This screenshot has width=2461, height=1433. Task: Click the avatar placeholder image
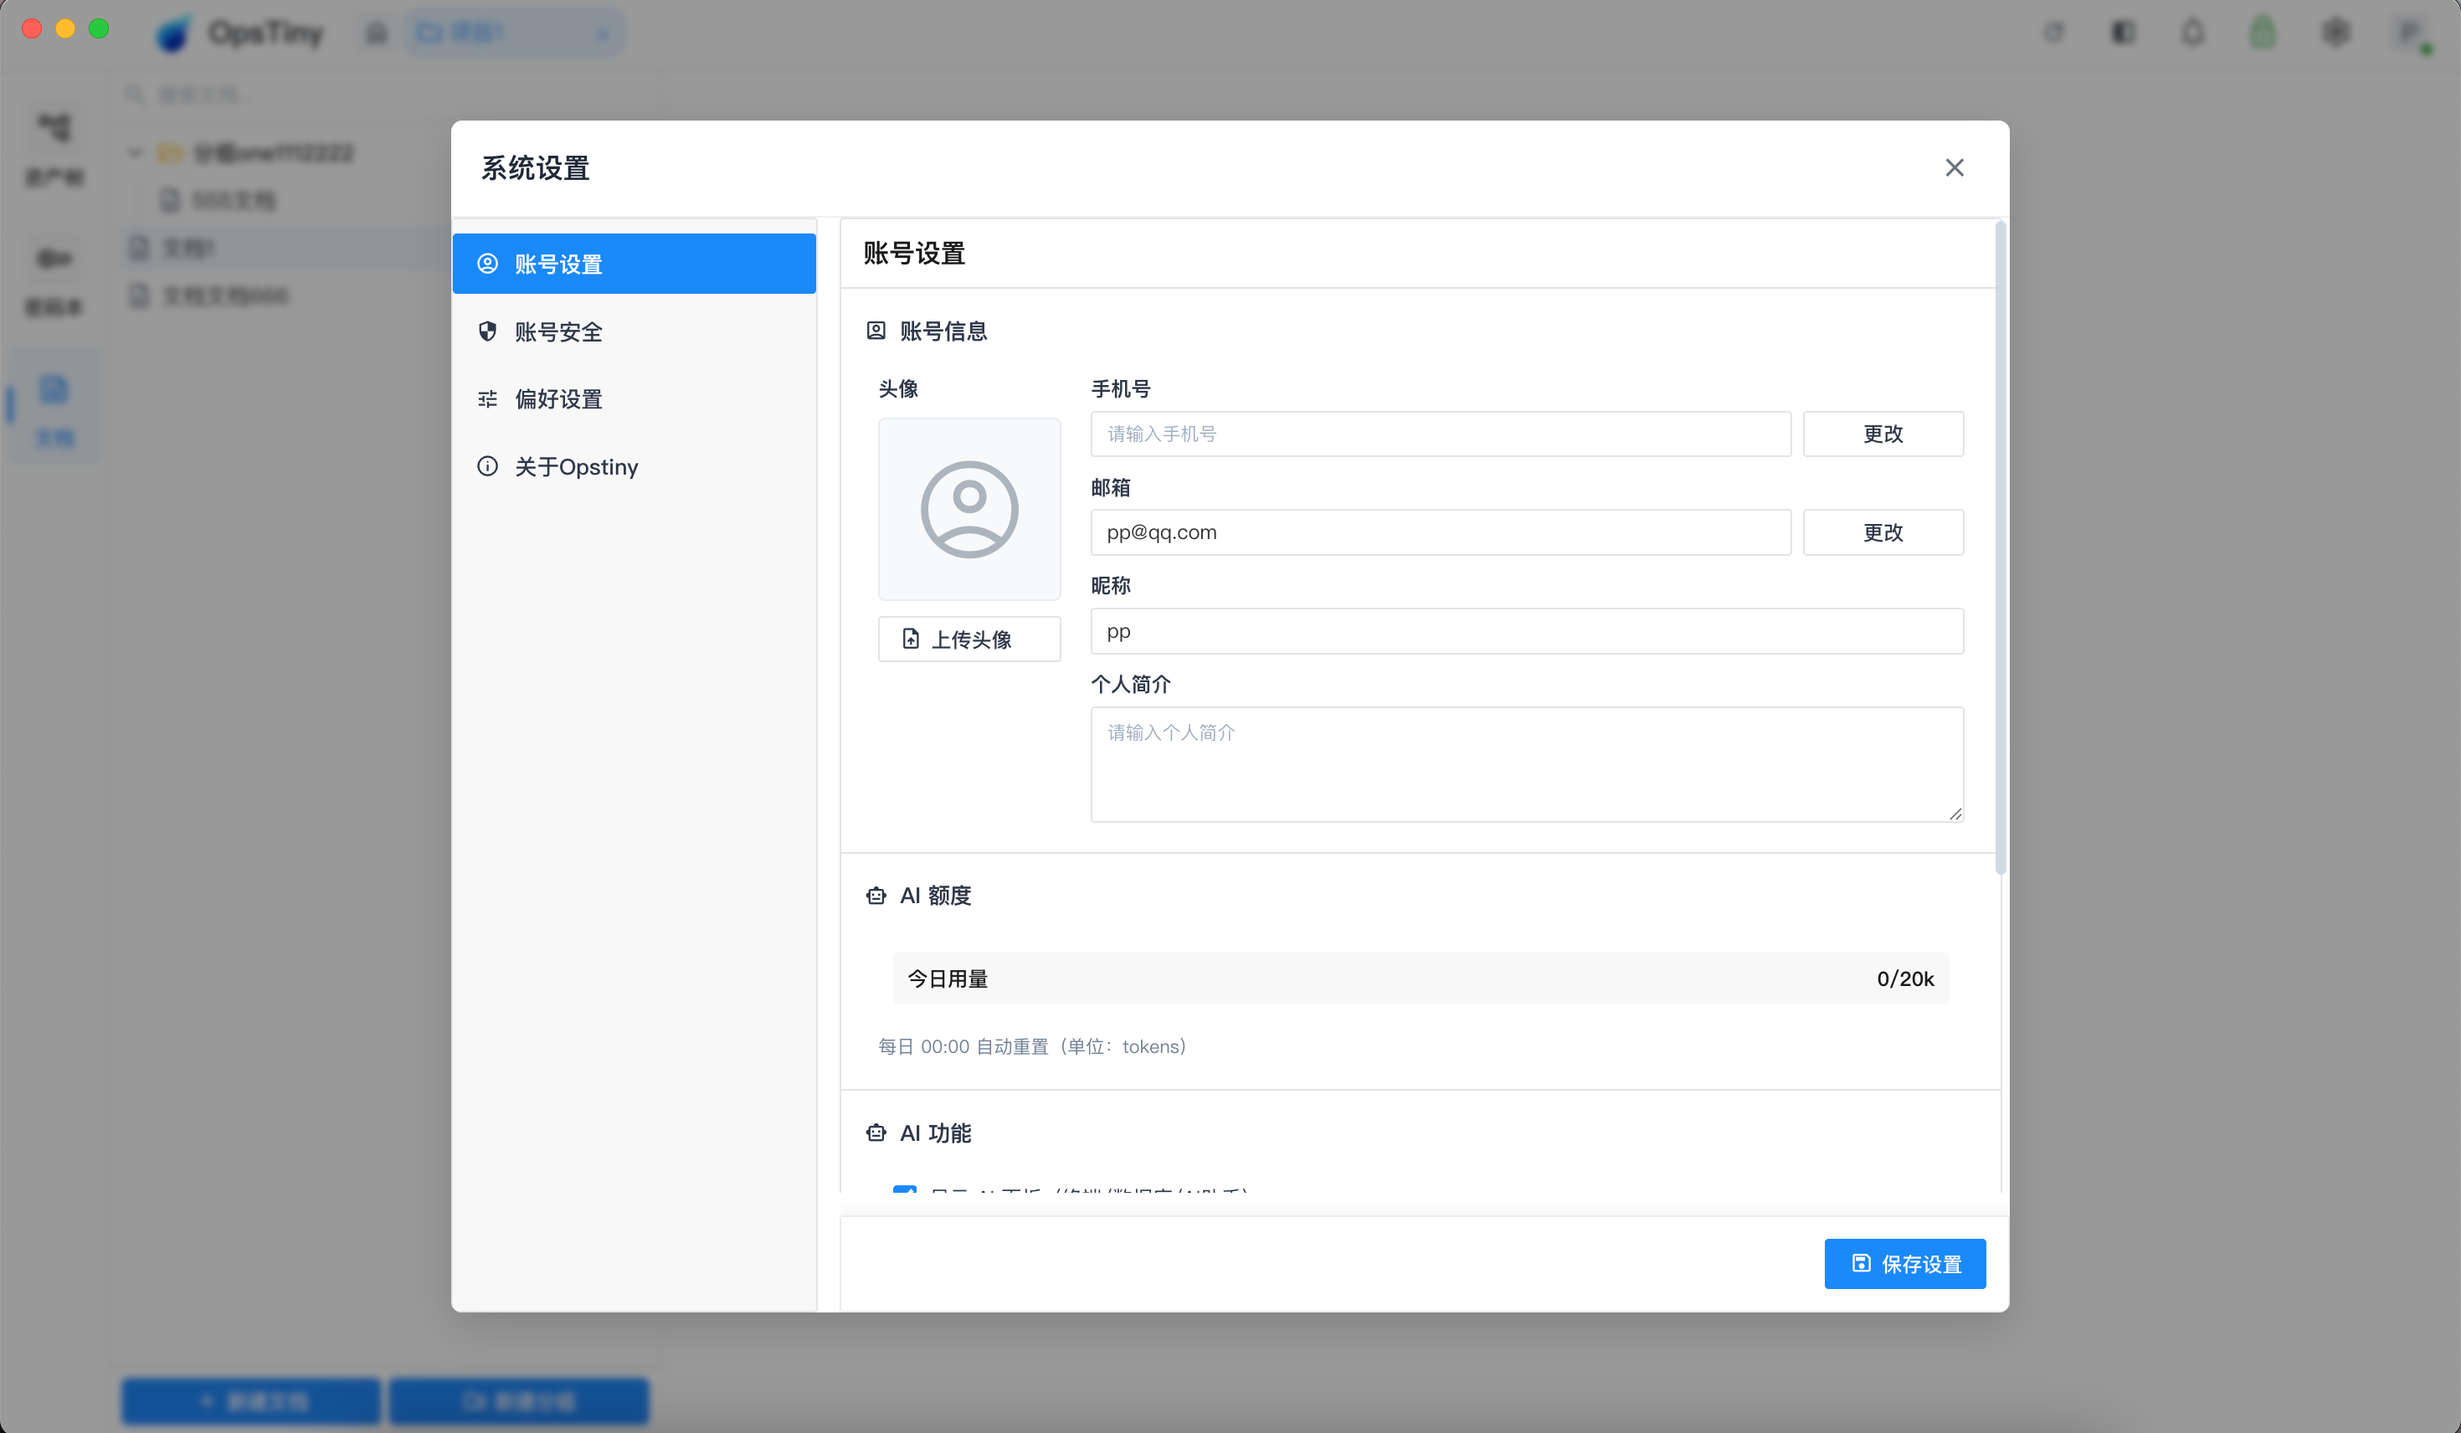pyautogui.click(x=968, y=509)
